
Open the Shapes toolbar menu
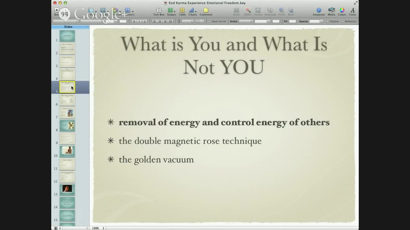click(x=171, y=12)
